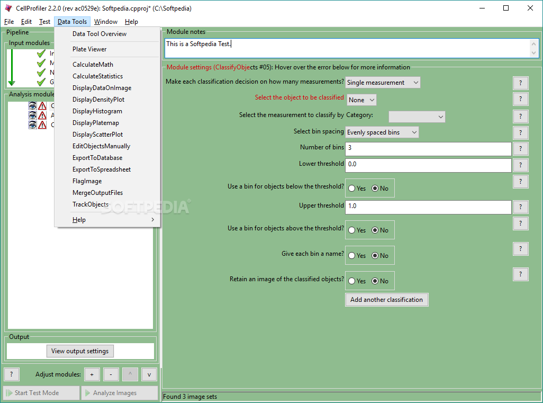
Task: Choose Plate Viewer from Data Tools
Action: 107,49
